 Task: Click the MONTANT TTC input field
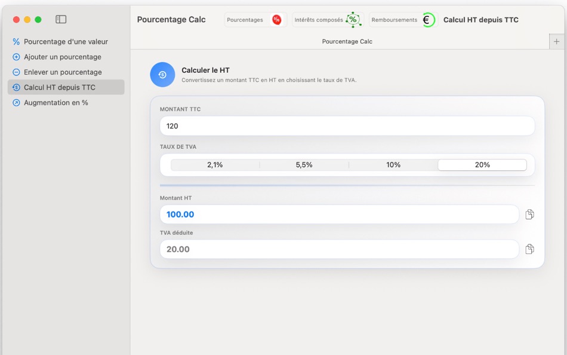point(346,126)
